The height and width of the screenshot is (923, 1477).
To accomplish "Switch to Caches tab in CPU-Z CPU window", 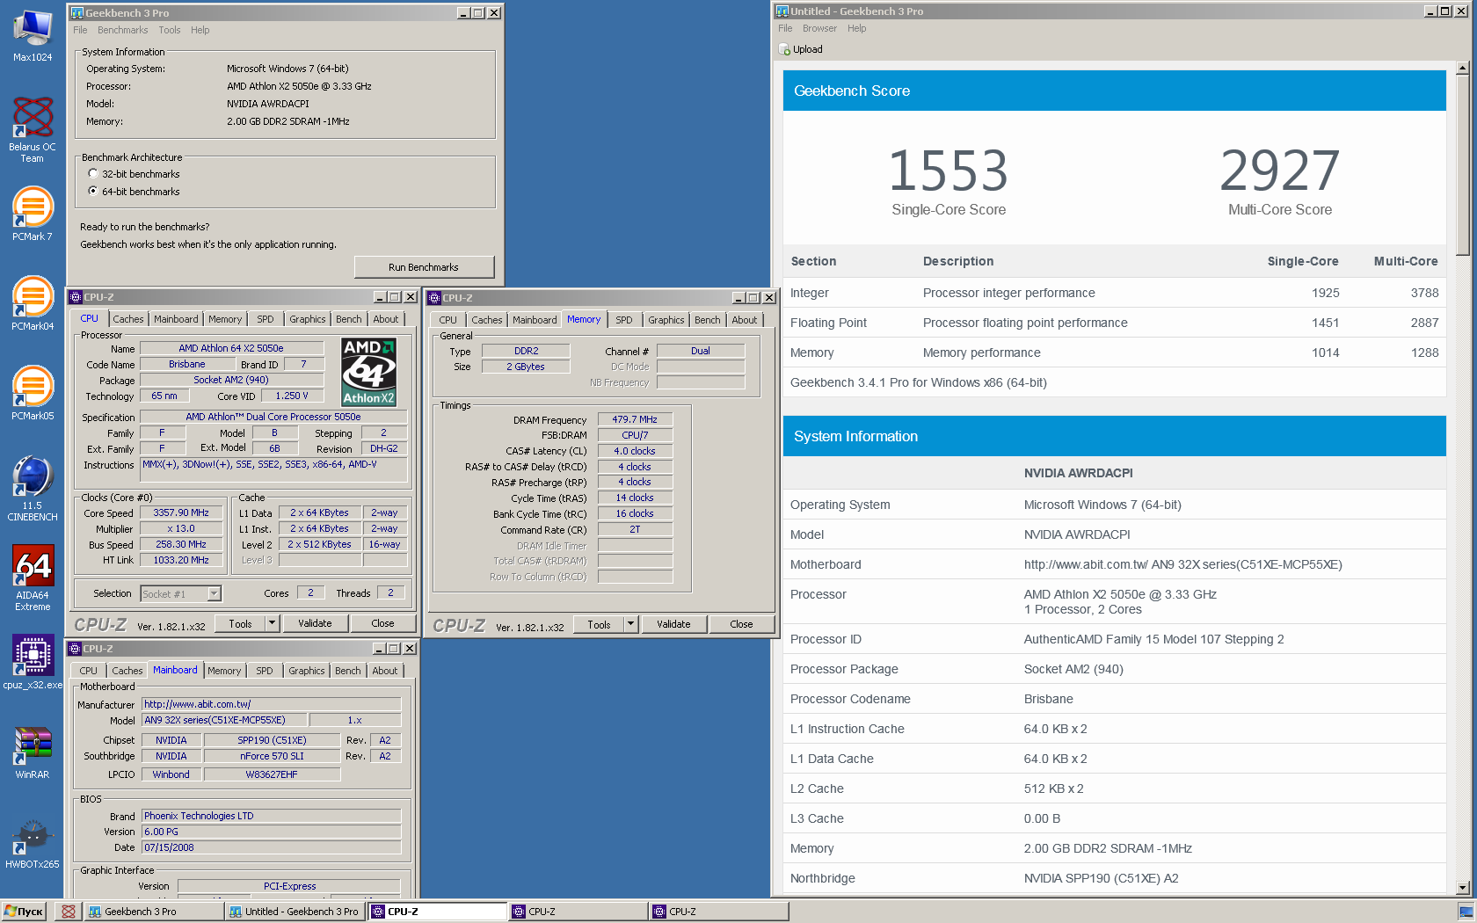I will (x=128, y=319).
